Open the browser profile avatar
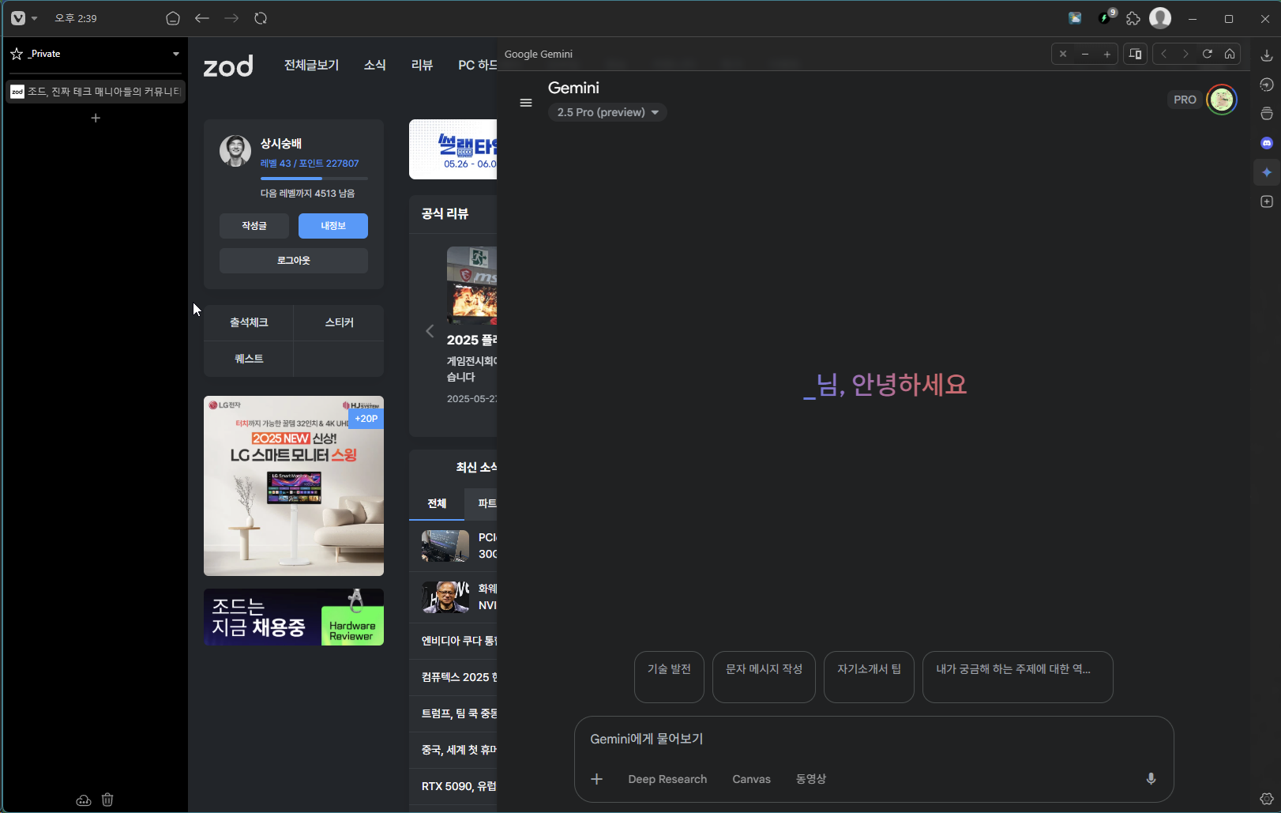This screenshot has width=1281, height=813. pos(1160,18)
